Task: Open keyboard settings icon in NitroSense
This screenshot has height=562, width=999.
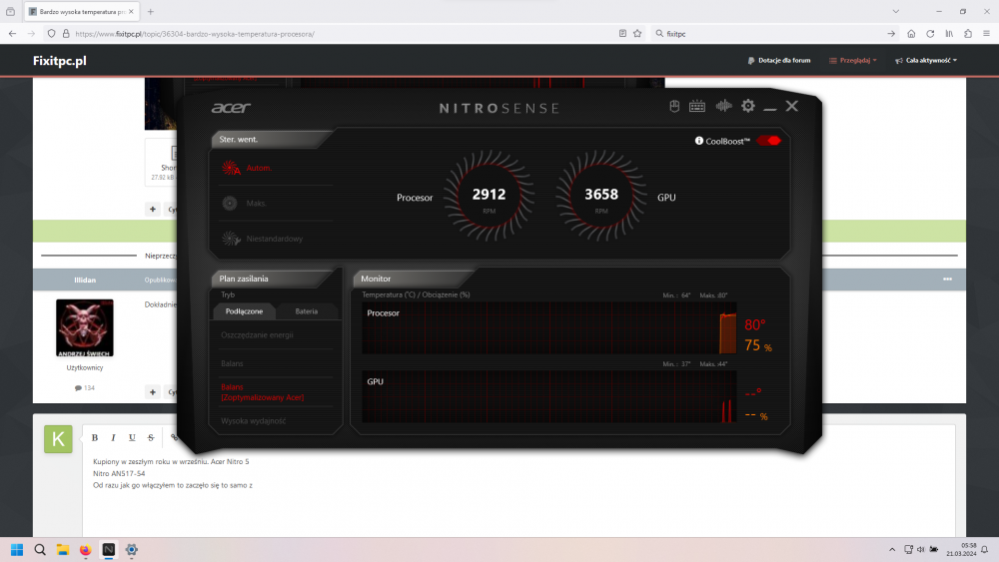Action: [x=697, y=106]
